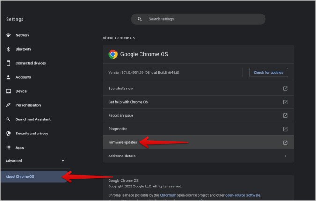Viewport: 316px width, 201px height.
Task: Open Apps settings section
Action: click(x=20, y=148)
